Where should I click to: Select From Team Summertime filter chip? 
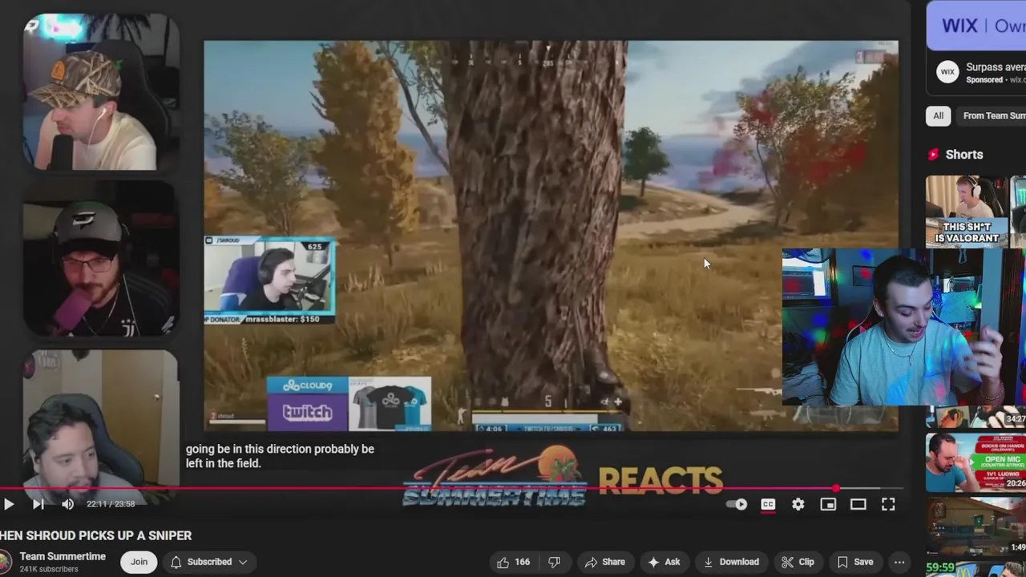coord(992,115)
